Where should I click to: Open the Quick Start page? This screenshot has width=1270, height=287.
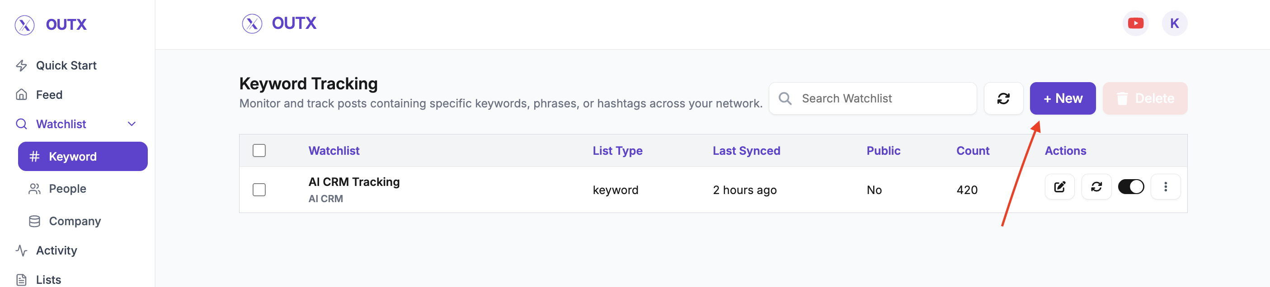click(x=66, y=65)
